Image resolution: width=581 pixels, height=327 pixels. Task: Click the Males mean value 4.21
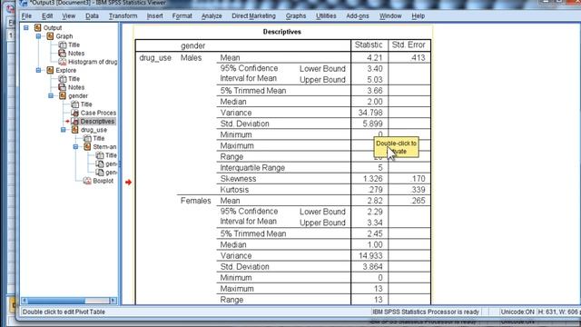point(374,58)
